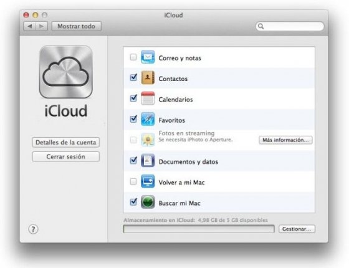The width and height of the screenshot is (349, 268).
Task: Click the Fotos en streaming sunflower icon
Action: (x=148, y=140)
